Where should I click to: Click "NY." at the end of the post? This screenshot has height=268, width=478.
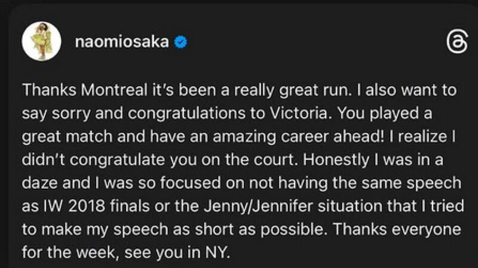point(218,252)
